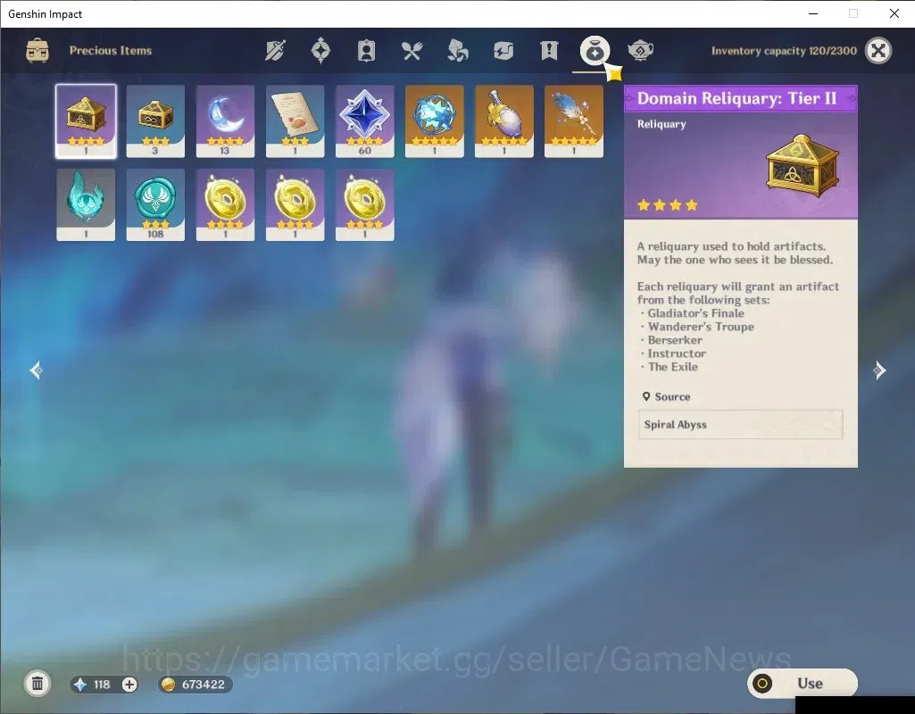Click the Instructor set entry
915x714 pixels.
coord(677,353)
